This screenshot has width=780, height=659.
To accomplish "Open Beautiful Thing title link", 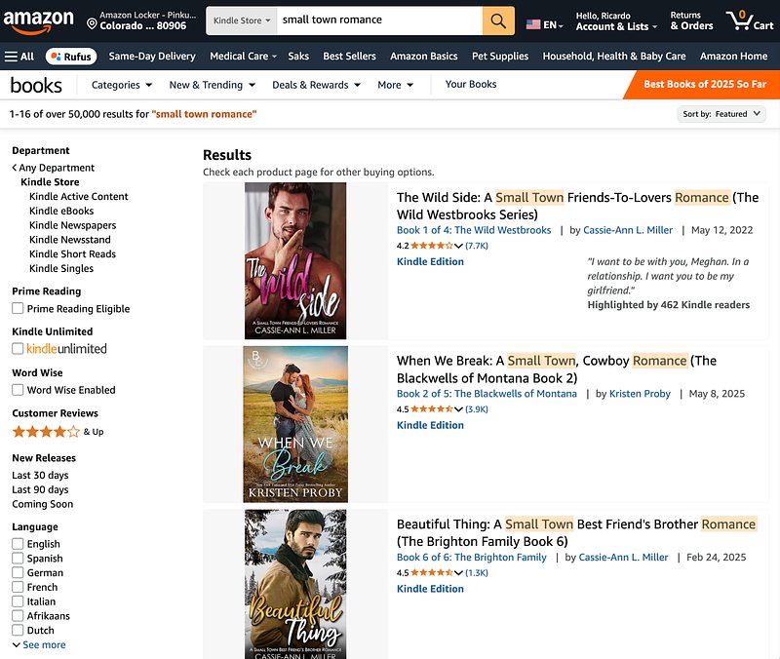I will 577,532.
